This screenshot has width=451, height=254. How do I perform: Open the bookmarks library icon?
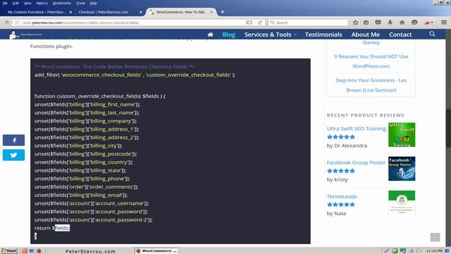[366, 23]
